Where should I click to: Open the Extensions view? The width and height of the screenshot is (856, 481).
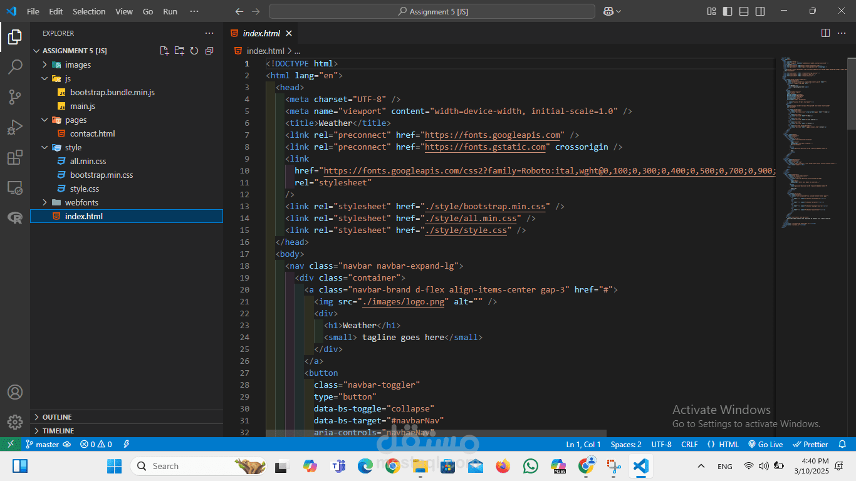pos(15,157)
